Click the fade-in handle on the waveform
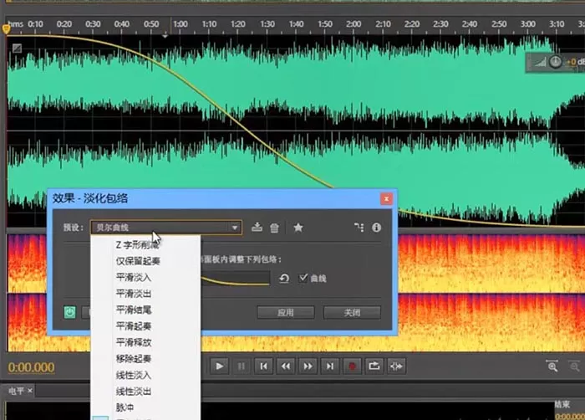Image resolution: width=585 pixels, height=420 pixels. click(17, 49)
